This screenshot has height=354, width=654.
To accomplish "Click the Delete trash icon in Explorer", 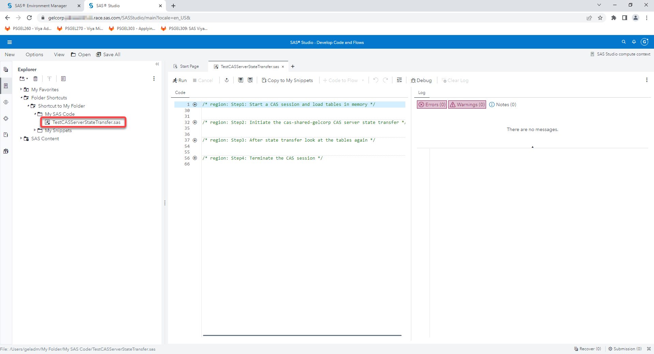I will 35,79.
